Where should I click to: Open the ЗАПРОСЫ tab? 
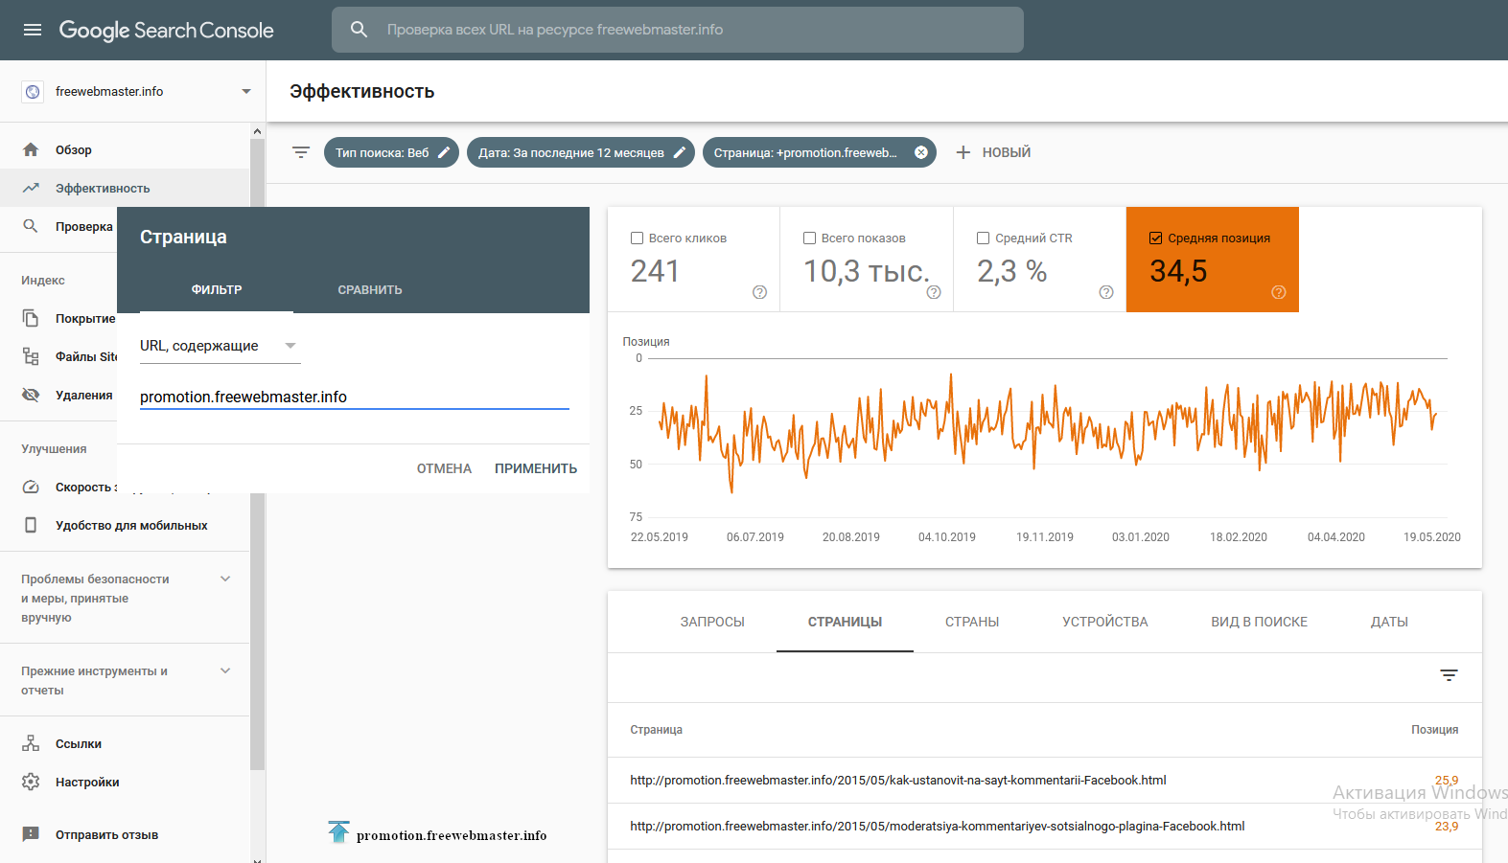[712, 622]
